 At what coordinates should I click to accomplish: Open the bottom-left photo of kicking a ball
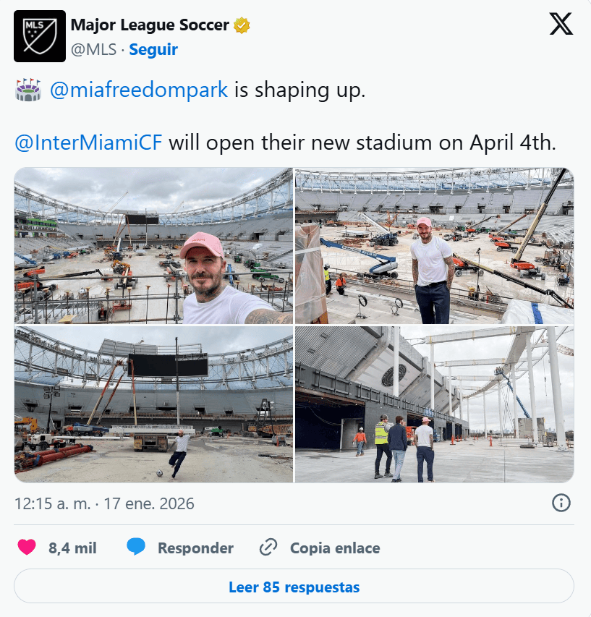(153, 404)
